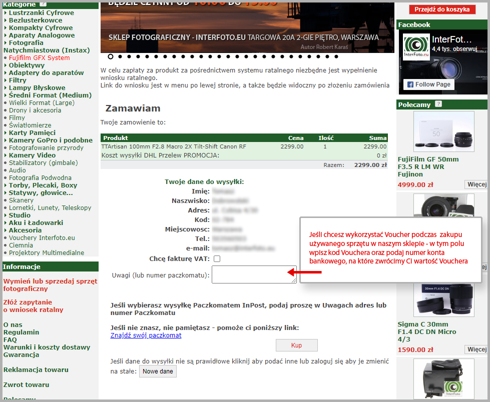The width and height of the screenshot is (490, 402).
Task: Open the Ciemnia category
Action: [21, 245]
